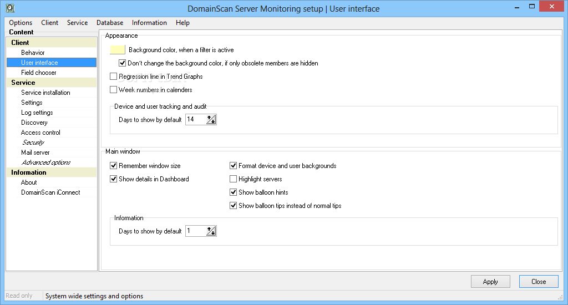This screenshot has height=305, width=568.
Task: Click the spinner on the 1 day field
Action: pos(211,231)
